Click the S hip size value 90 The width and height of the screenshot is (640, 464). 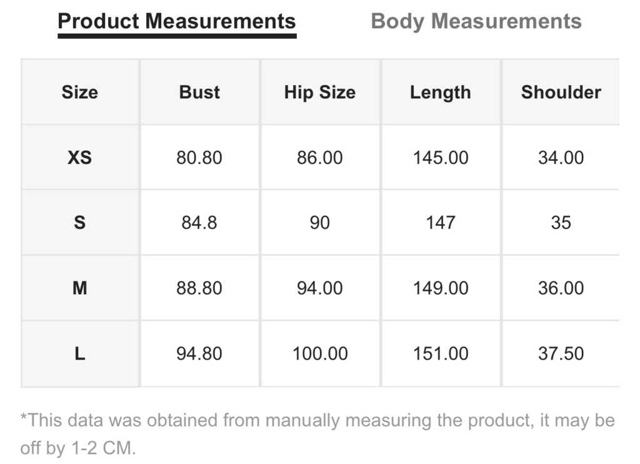320,223
